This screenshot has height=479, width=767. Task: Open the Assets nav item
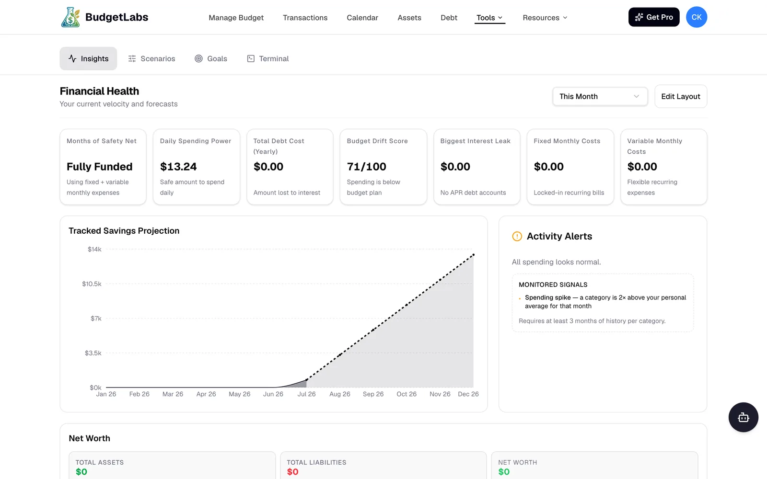coord(409,18)
